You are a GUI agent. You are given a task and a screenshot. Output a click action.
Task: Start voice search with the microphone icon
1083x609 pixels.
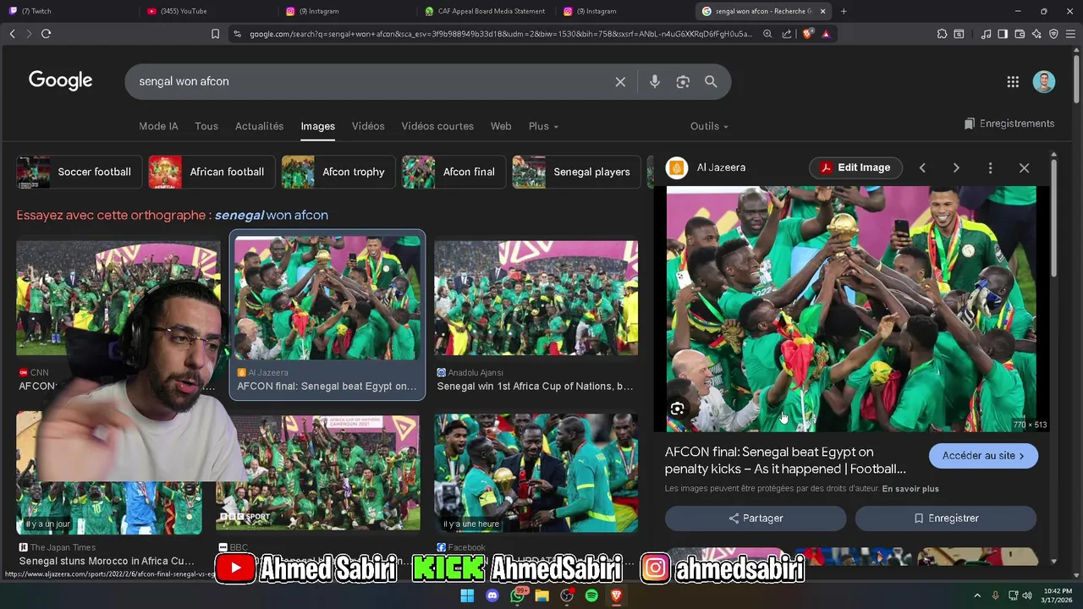(654, 82)
